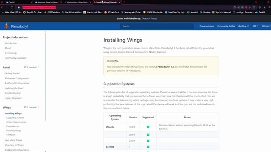Open the Modrinth bookmark
Image resolution: width=271 pixels, height=152 pixels.
click(193, 12)
